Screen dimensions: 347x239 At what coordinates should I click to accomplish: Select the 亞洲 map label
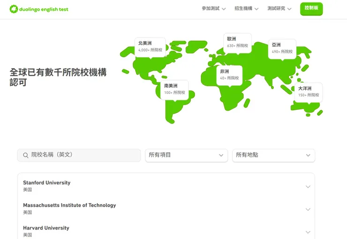point(282,49)
